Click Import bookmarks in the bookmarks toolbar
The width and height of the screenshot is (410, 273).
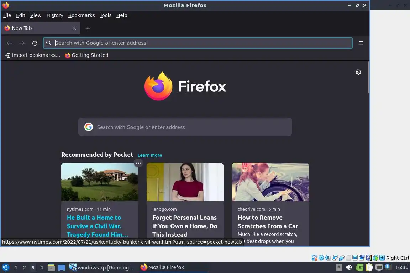[33, 55]
